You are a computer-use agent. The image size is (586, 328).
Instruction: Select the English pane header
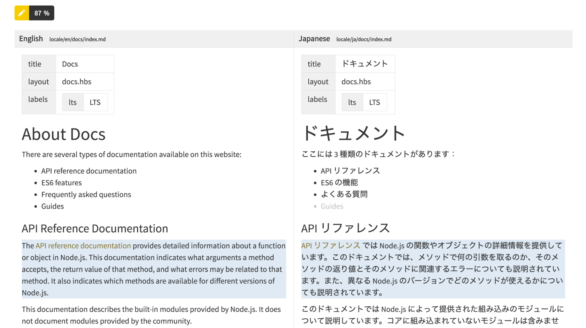[x=31, y=39]
